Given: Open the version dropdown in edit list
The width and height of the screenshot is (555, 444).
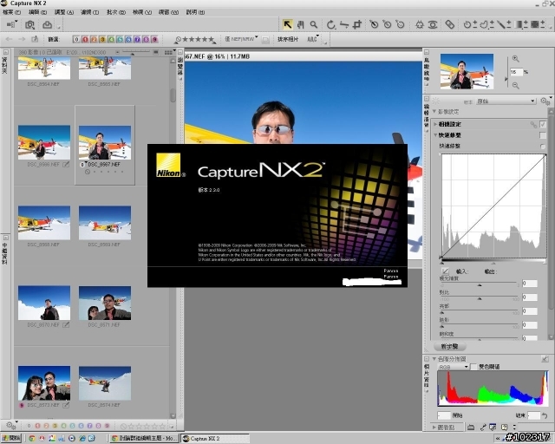Looking at the screenshot, I should coord(506,101).
